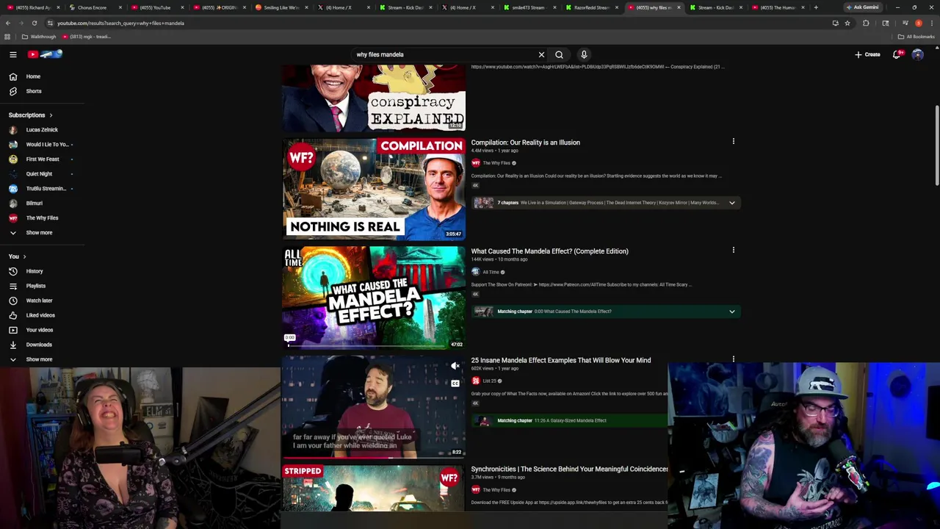The image size is (940, 529).
Task: Switch to RazorRedd Stream tab
Action: tap(592, 7)
